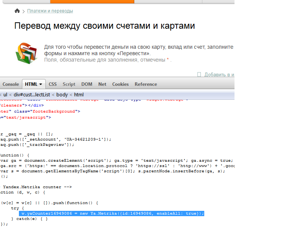This screenshot has height=229, width=292.
Task: Open the HTML tab dropdown arrow
Action: [40, 84]
